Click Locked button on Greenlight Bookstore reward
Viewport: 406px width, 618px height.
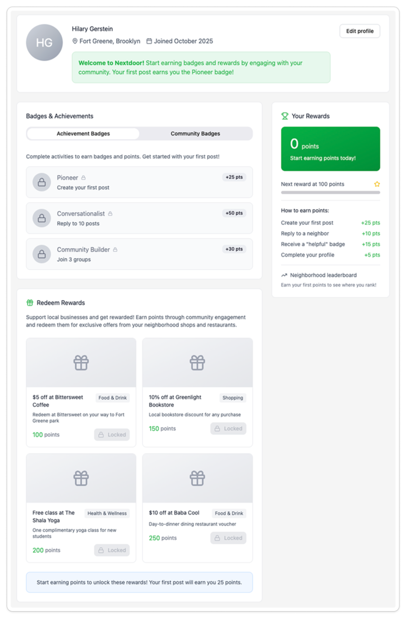228,429
